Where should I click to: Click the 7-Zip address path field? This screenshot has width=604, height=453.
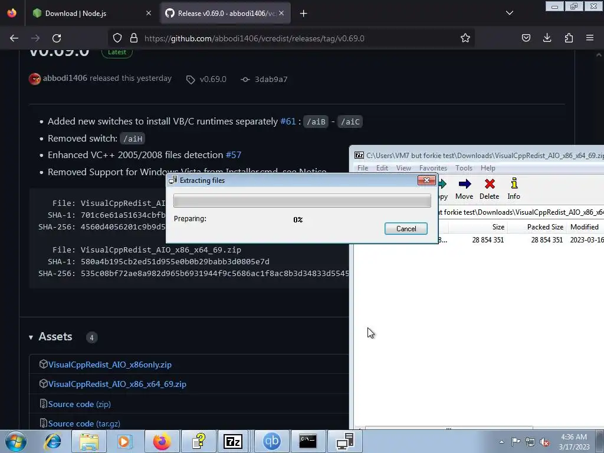[x=521, y=212]
